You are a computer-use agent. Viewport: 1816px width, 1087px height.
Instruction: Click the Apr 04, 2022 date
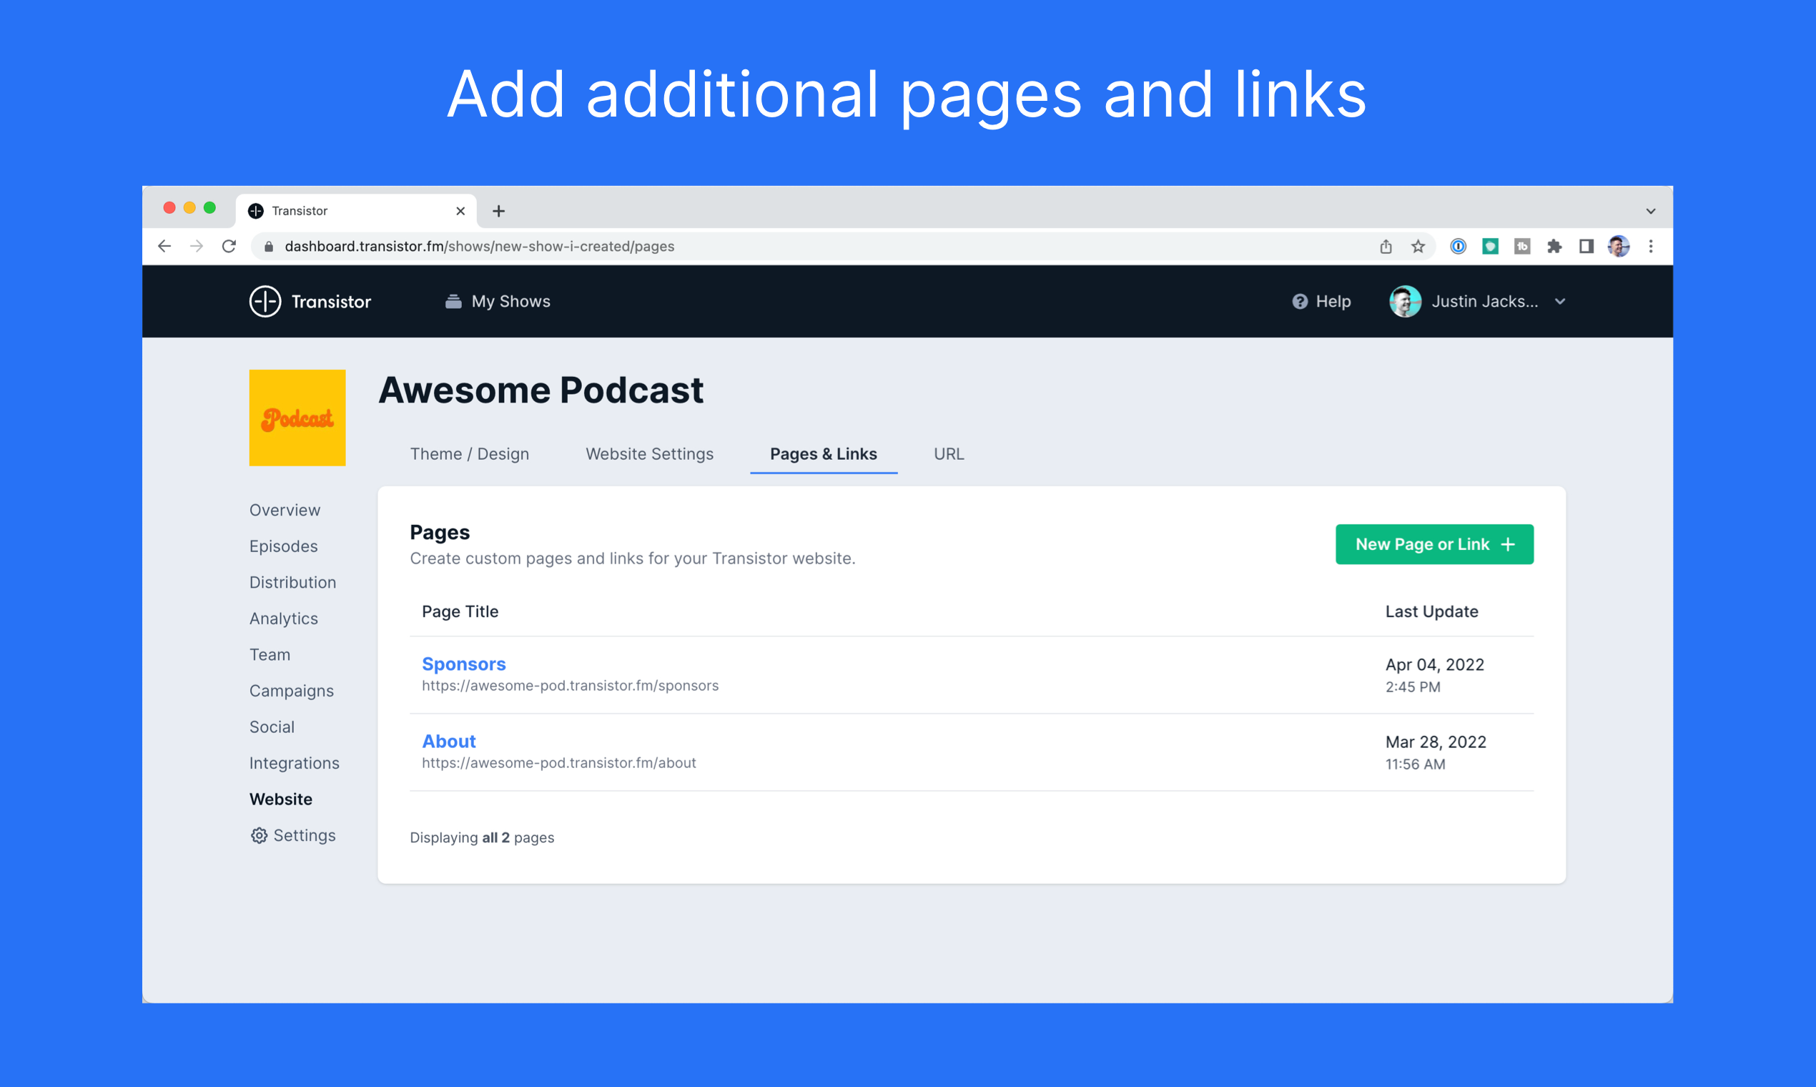pos(1434,664)
